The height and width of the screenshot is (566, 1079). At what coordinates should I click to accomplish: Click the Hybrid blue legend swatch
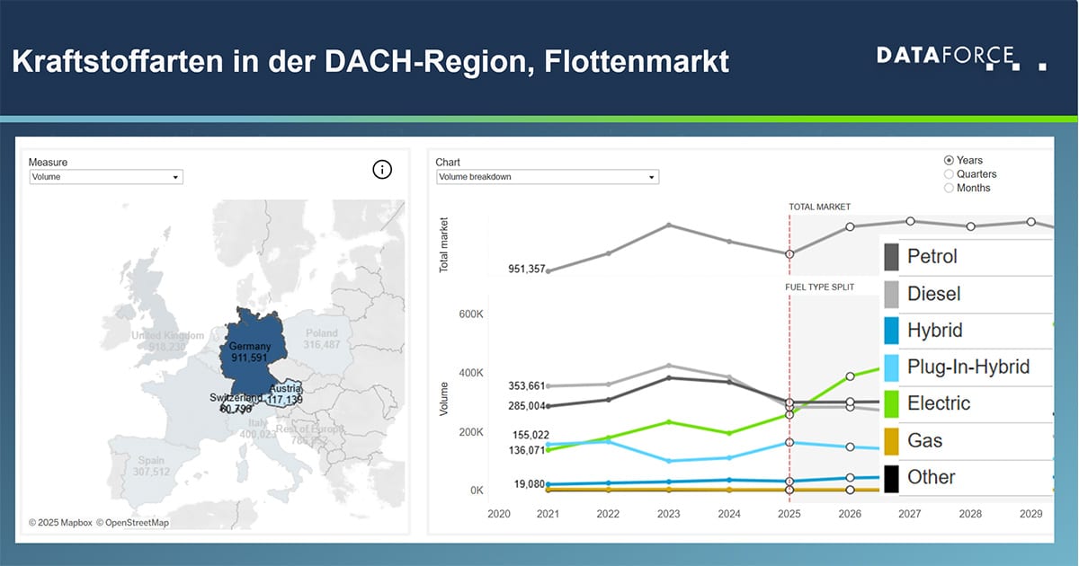(891, 331)
